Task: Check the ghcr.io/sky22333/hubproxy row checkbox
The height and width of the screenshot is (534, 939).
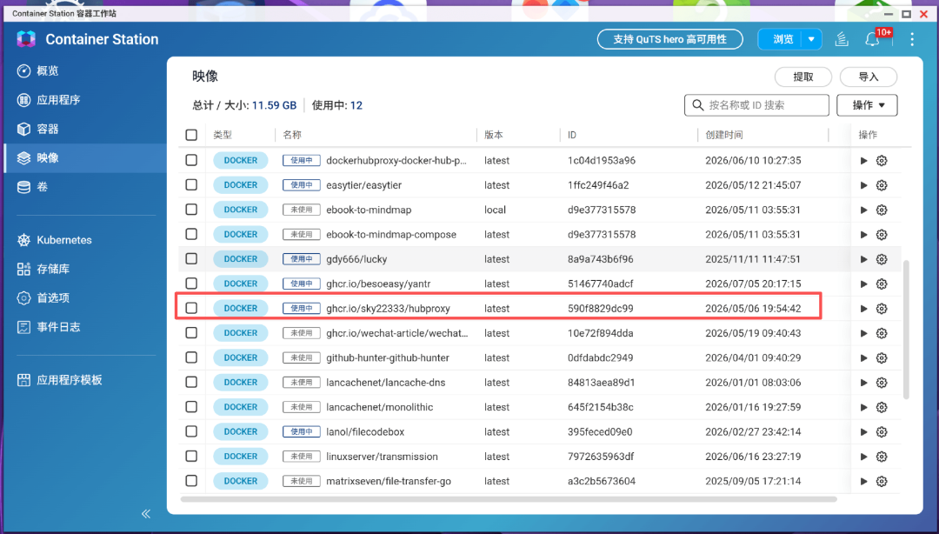Action: (x=191, y=308)
